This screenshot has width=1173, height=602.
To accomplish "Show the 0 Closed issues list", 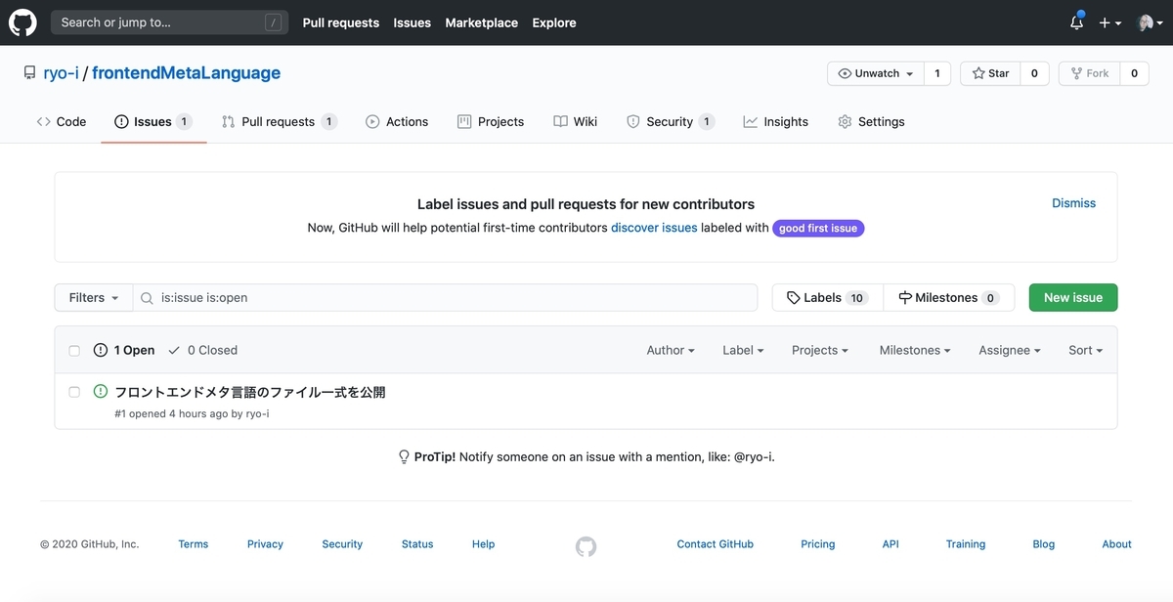I will 202,350.
